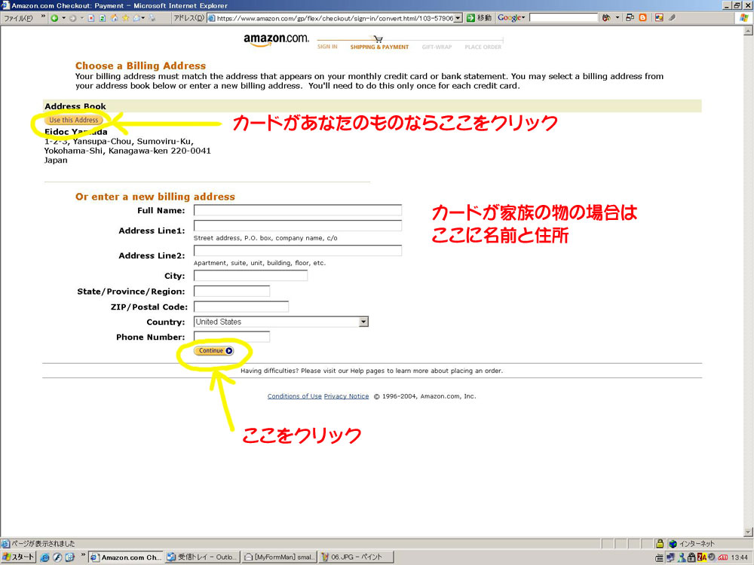
Task: Open the search binoculars dropdown arrow
Action: point(618,18)
